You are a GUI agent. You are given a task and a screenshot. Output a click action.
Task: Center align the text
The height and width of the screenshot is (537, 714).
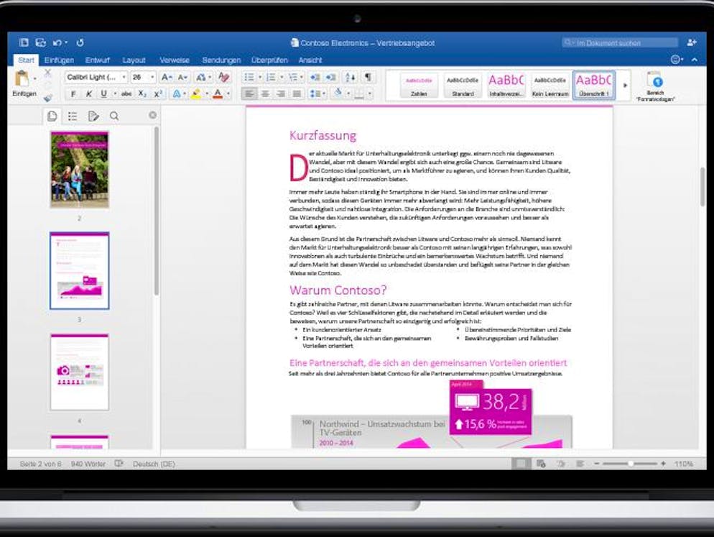tap(265, 94)
